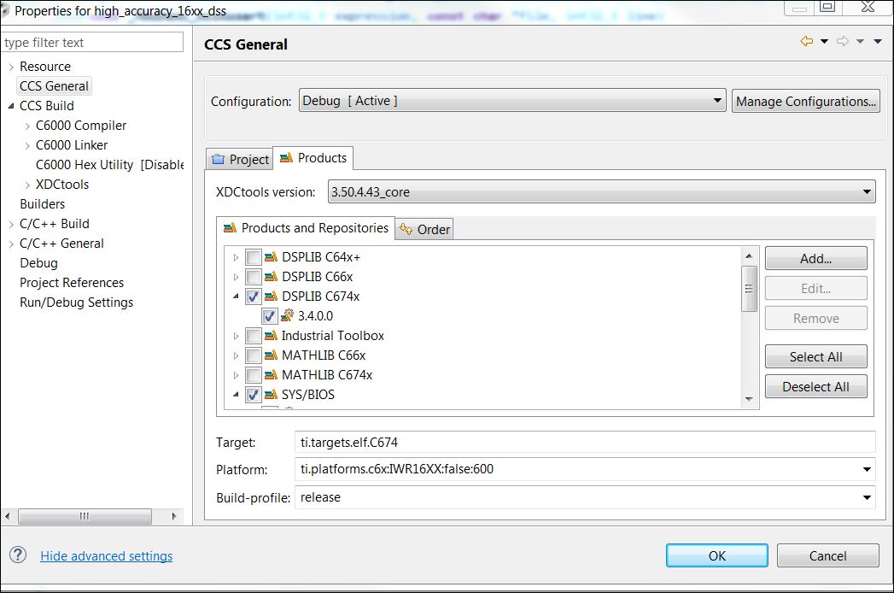This screenshot has width=894, height=593.
Task: Click the view menu triangle in the header
Action: click(878, 41)
